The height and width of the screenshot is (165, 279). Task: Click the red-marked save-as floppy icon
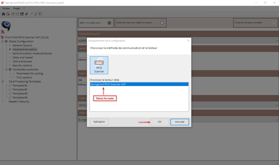coord(22,14)
